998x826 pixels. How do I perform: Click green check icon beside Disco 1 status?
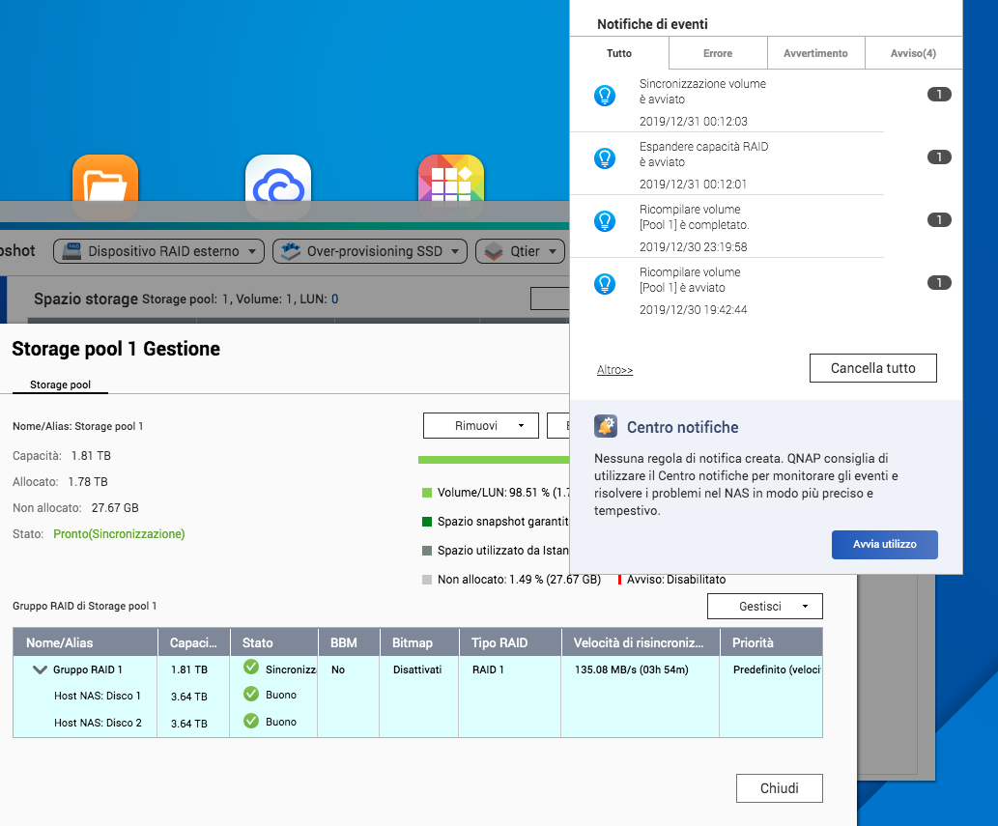[x=251, y=694]
